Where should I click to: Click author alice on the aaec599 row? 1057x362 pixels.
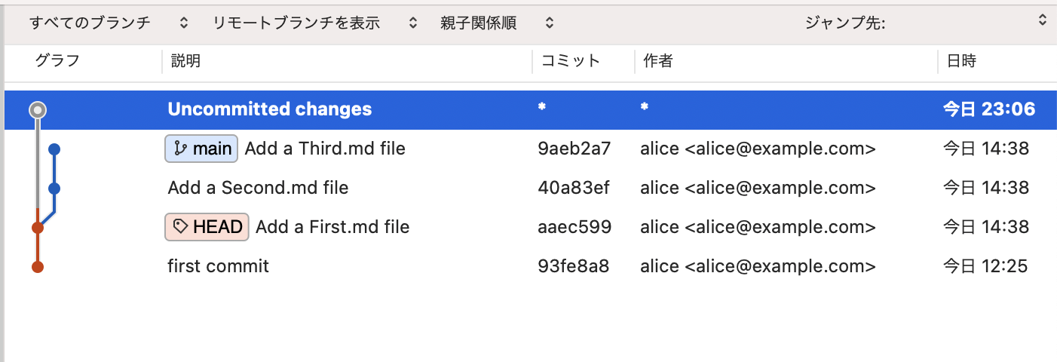point(758,226)
